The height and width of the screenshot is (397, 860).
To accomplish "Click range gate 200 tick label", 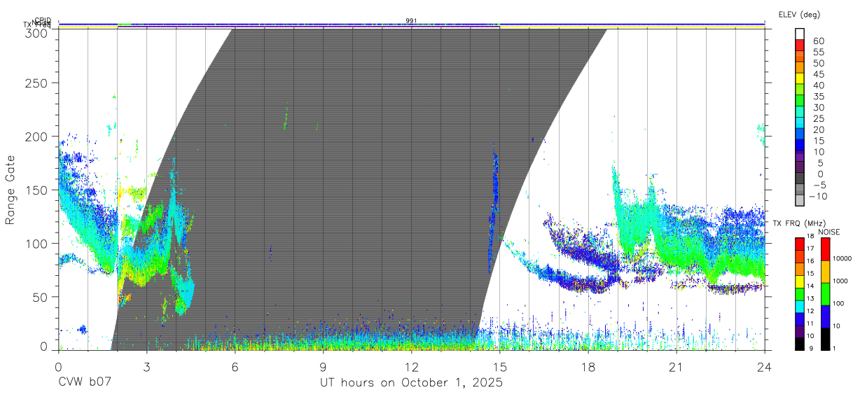I will tap(36, 136).
